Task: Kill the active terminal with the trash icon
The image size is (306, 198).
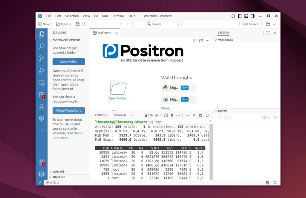Action: point(172,115)
